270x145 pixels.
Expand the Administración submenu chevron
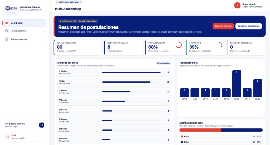click(44, 40)
